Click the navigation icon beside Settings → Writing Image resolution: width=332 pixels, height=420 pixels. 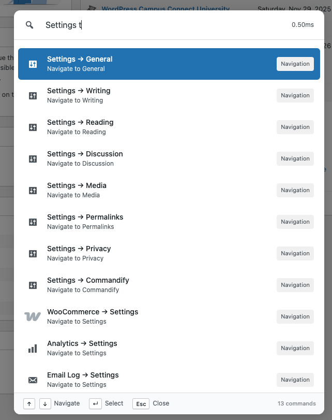[33, 95]
